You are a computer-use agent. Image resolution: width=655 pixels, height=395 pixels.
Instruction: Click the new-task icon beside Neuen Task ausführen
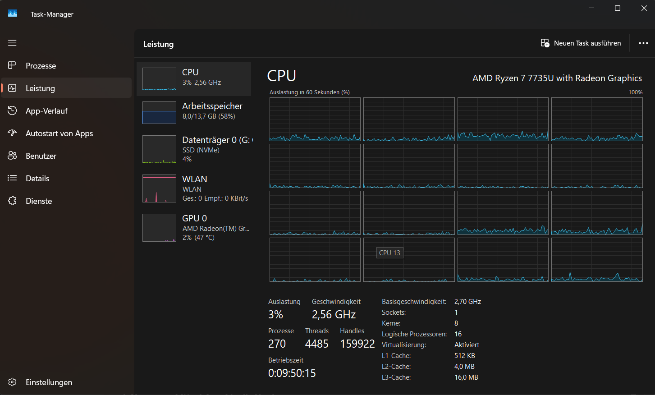click(x=545, y=43)
